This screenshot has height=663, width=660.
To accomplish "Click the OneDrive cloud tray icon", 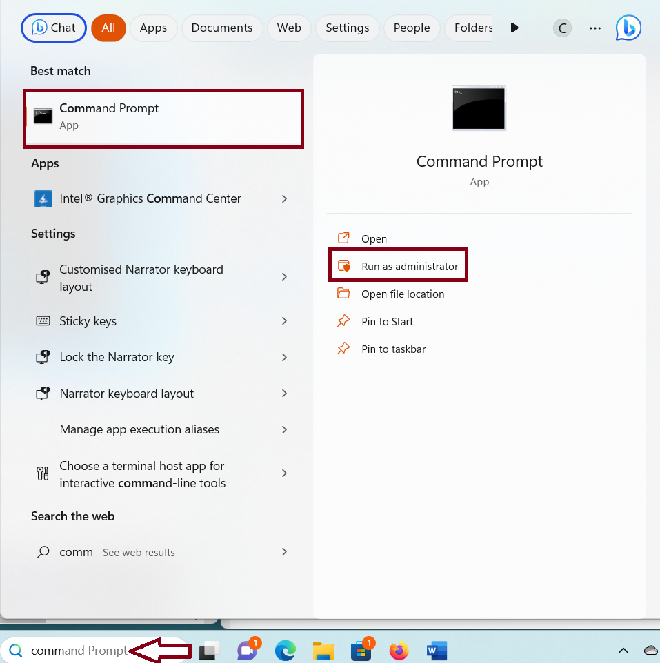I will [x=651, y=651].
